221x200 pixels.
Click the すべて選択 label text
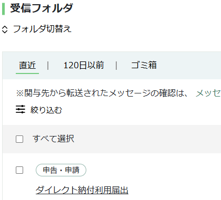pos(53,139)
